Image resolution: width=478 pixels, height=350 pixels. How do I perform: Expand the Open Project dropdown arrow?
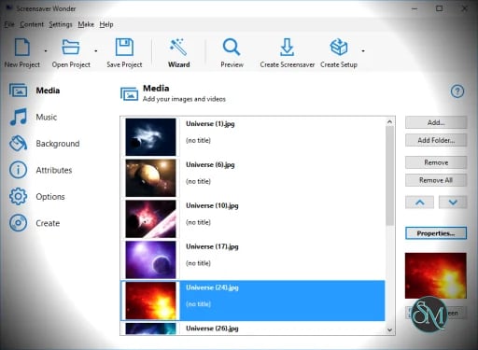[x=96, y=50]
